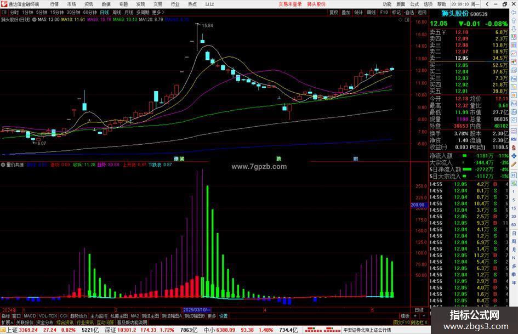Viewport: 518px width, 334px height.
Task: Expand 更多 periods list
Action: coord(158,12)
